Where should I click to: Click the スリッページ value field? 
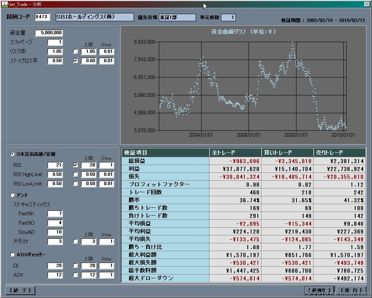pyautogui.click(x=55, y=42)
